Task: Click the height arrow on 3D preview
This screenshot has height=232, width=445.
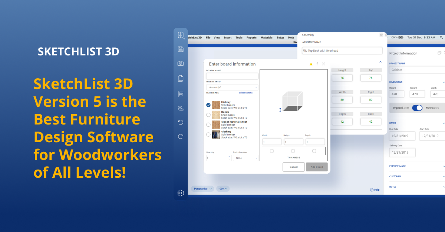Action: pyautogui.click(x=280, y=110)
